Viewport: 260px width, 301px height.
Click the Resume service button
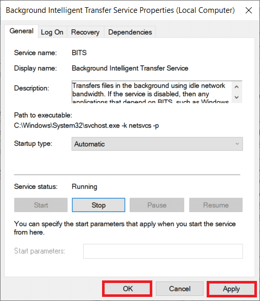click(216, 205)
